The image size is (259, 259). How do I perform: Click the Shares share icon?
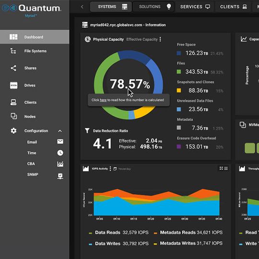13,68
